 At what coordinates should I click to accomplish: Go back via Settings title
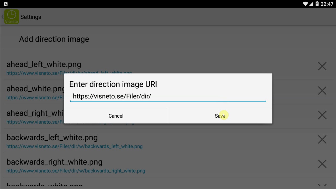[x=31, y=17]
